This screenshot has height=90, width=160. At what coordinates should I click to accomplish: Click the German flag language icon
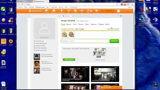pos(121,16)
